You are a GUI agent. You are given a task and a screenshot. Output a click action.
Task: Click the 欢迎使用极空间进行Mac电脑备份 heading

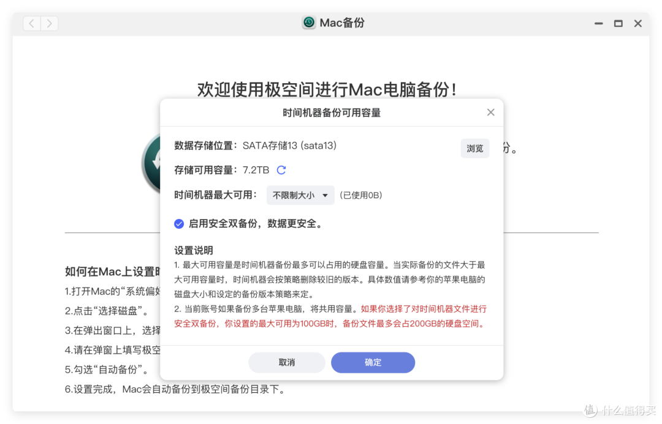click(x=327, y=89)
